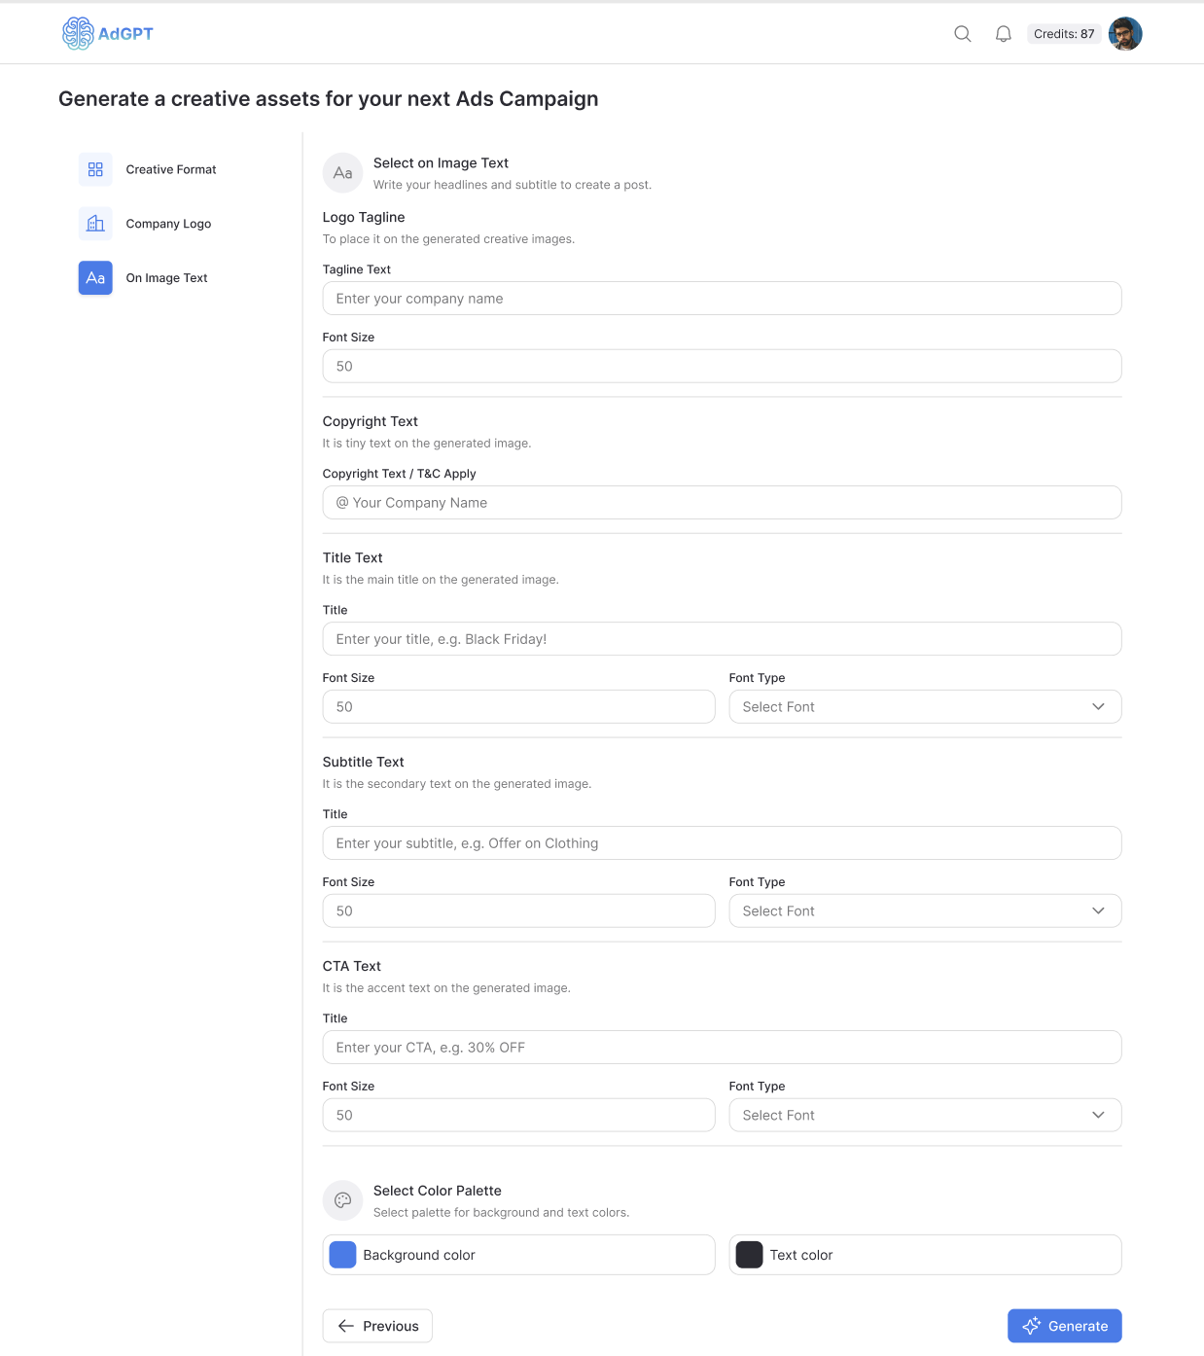Pick the blue Background color swatch

click(342, 1255)
